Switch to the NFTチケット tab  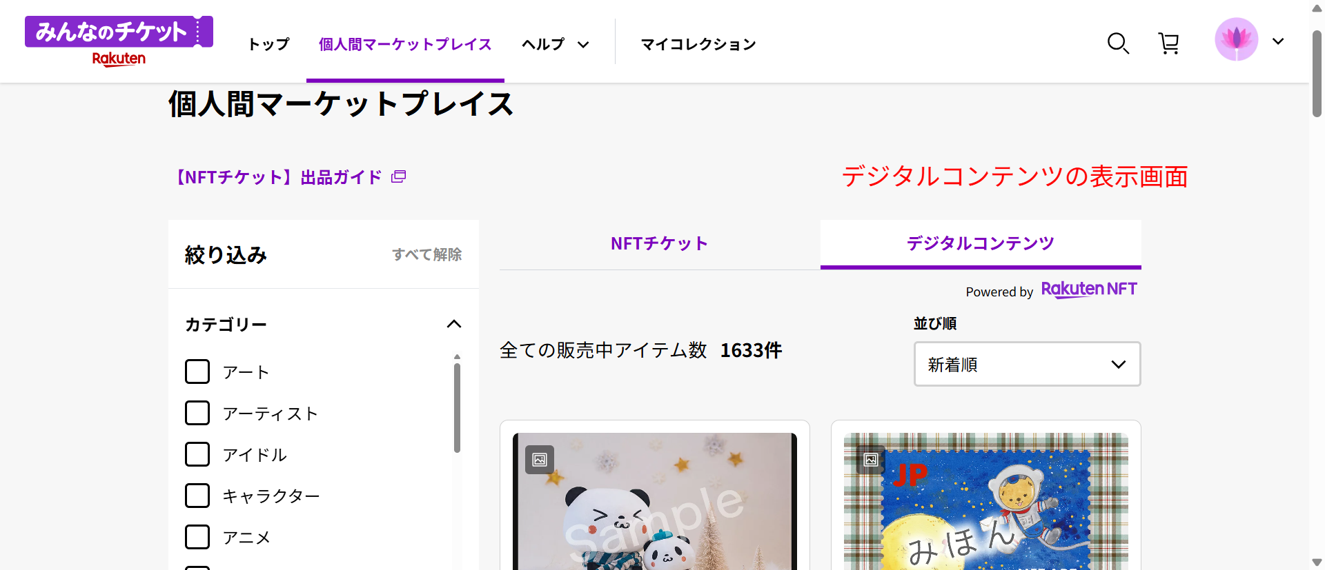[x=660, y=244]
